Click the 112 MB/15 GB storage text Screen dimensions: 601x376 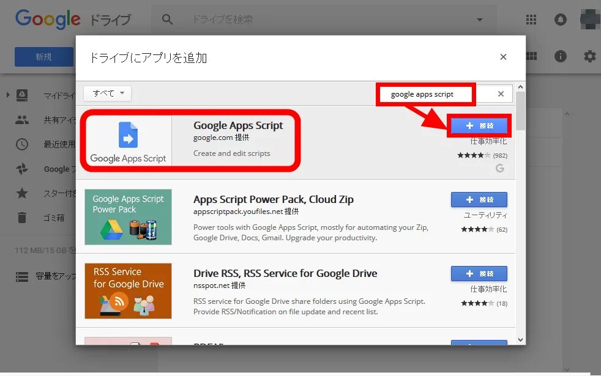pos(45,251)
